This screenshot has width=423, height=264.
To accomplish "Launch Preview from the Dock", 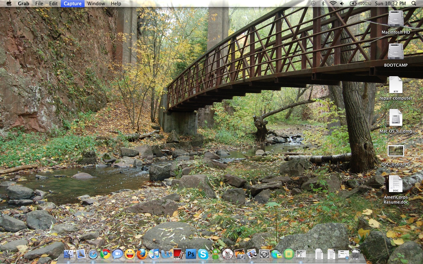I will [x=252, y=254].
